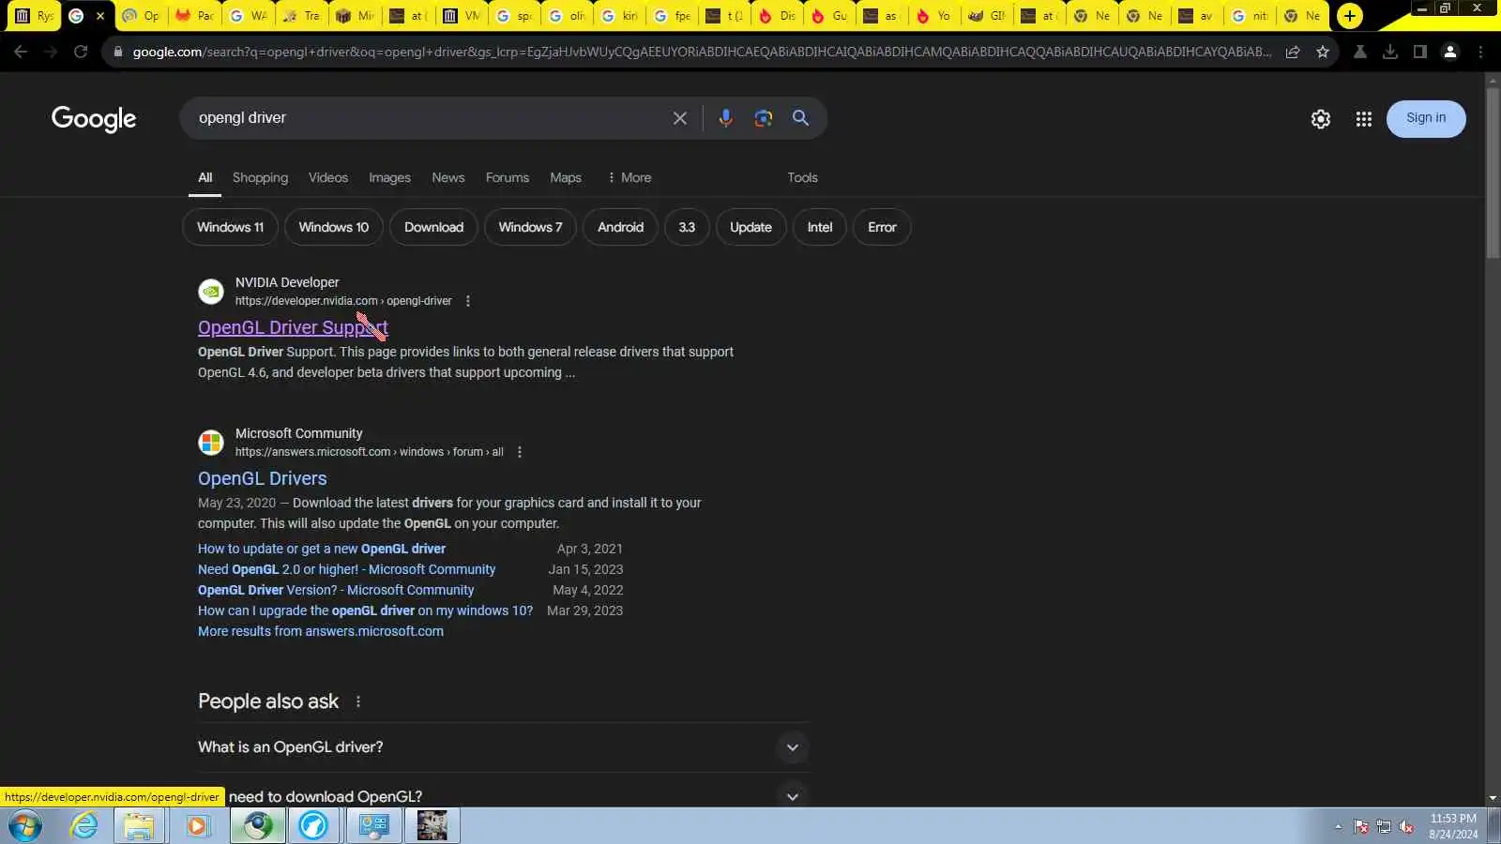The width and height of the screenshot is (1501, 844).
Task: Open the browser downloads icon
Action: click(1390, 52)
